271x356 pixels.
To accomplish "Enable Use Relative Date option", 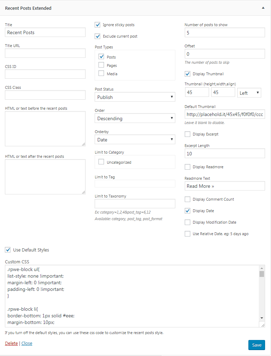I will click(188, 234).
